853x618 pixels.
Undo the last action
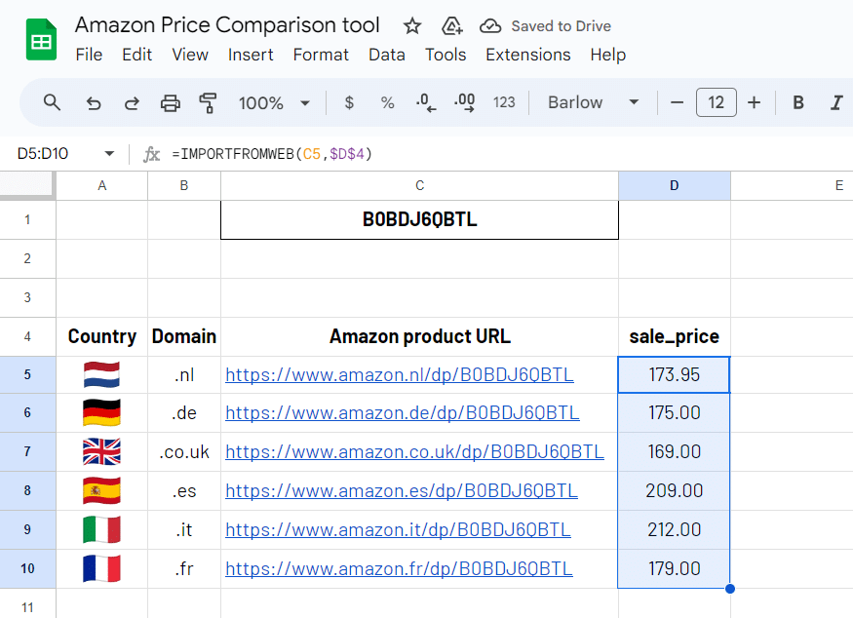(x=94, y=102)
